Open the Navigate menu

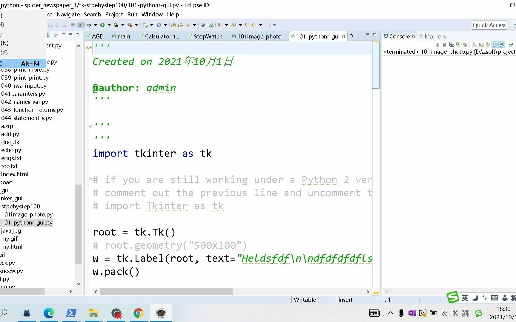click(x=68, y=14)
